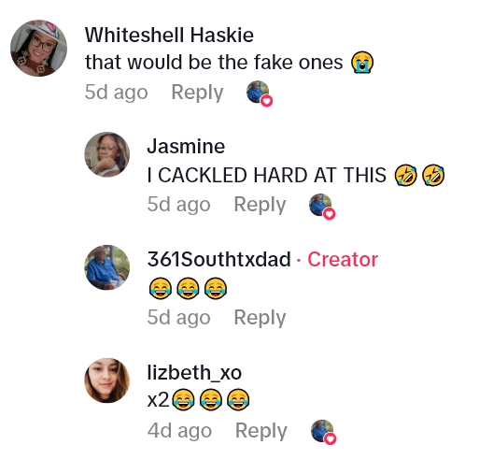This screenshot has height=459, width=479.
Task: Open the Whiteshell Haskie username link
Action: click(x=169, y=35)
